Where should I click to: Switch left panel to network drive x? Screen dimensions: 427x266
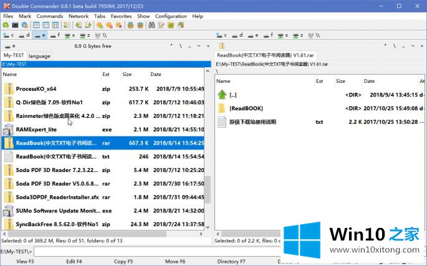70,36
